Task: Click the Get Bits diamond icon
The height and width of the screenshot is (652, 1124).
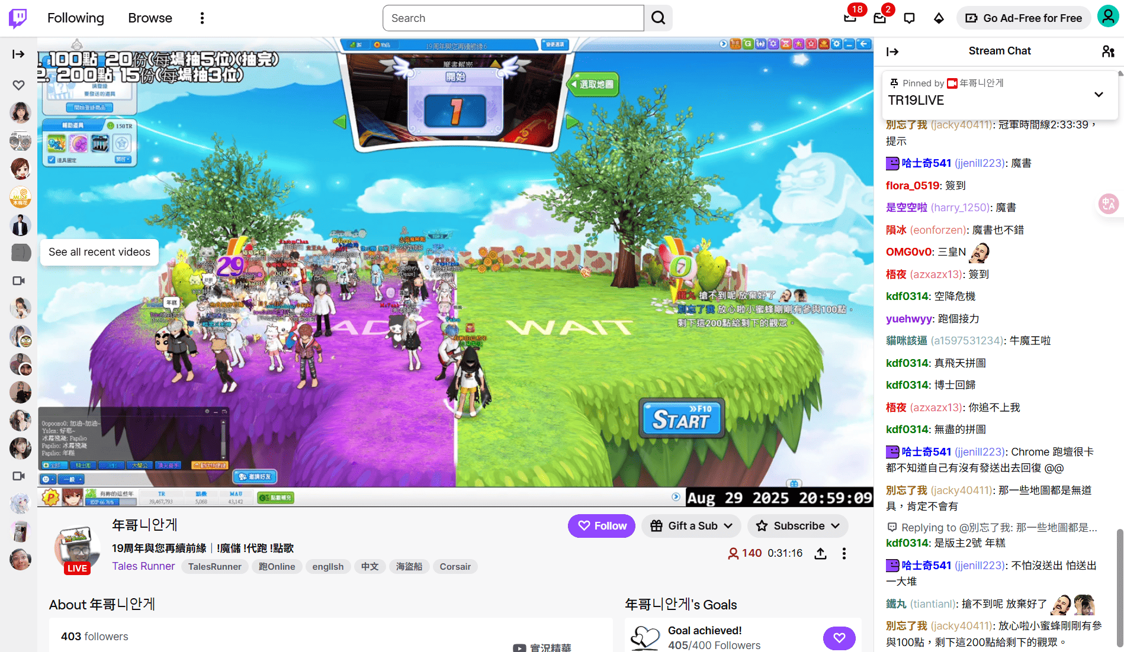Action: 939,18
